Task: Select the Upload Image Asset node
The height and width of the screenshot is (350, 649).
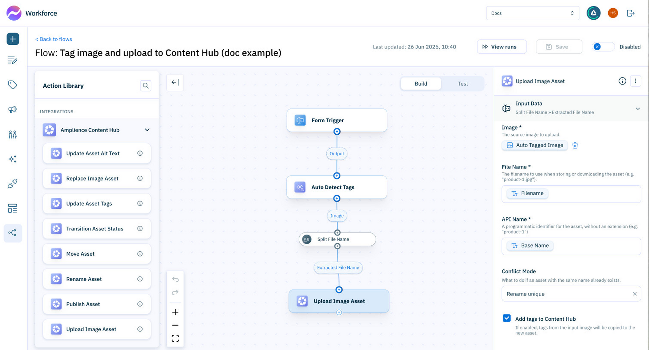Action: click(339, 301)
